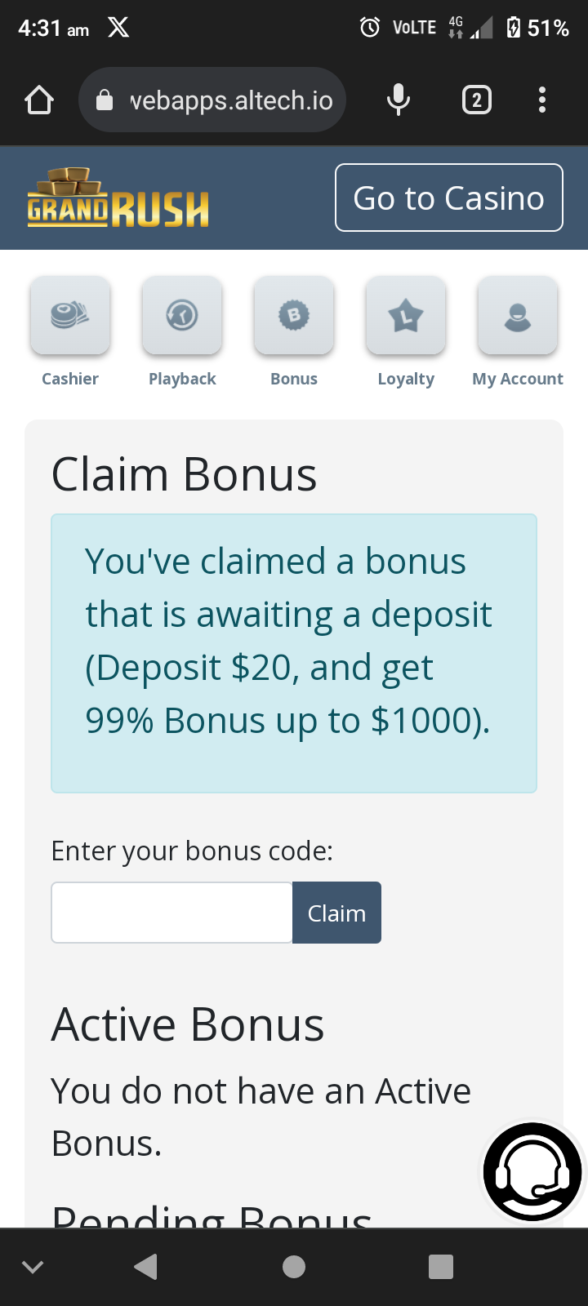The width and height of the screenshot is (588, 1306).
Task: Click the Grand Rush logo
Action: [x=118, y=198]
